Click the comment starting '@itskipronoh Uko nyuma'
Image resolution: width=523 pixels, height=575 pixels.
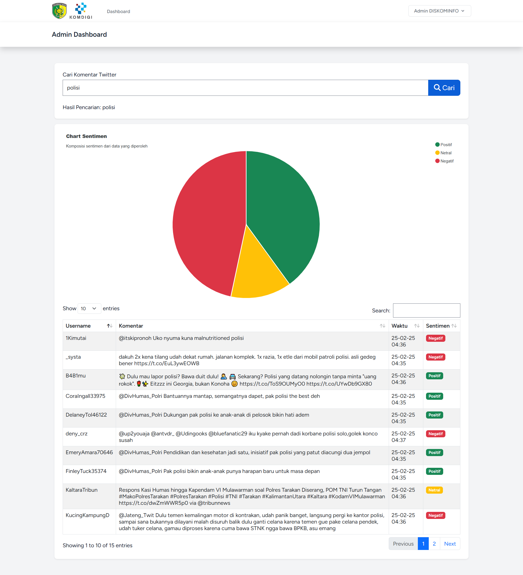click(x=181, y=338)
